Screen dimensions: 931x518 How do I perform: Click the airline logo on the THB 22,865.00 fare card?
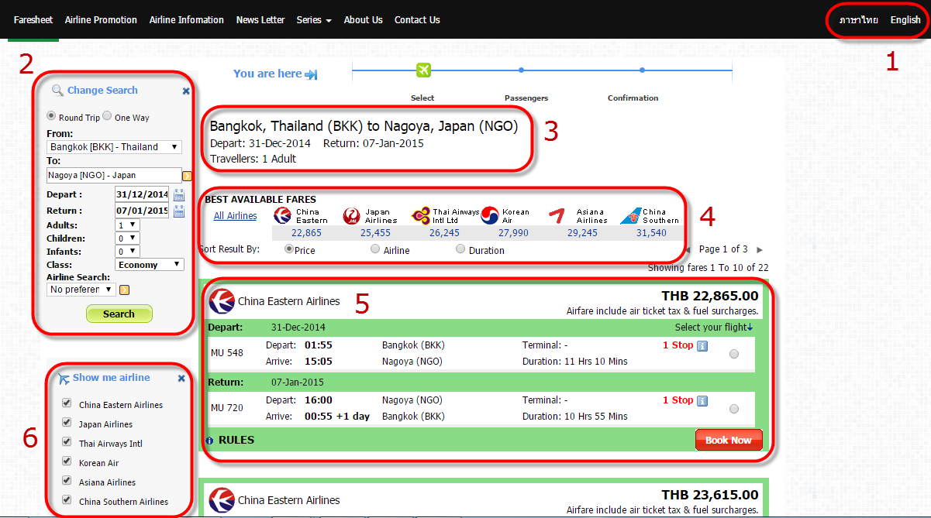click(x=222, y=301)
